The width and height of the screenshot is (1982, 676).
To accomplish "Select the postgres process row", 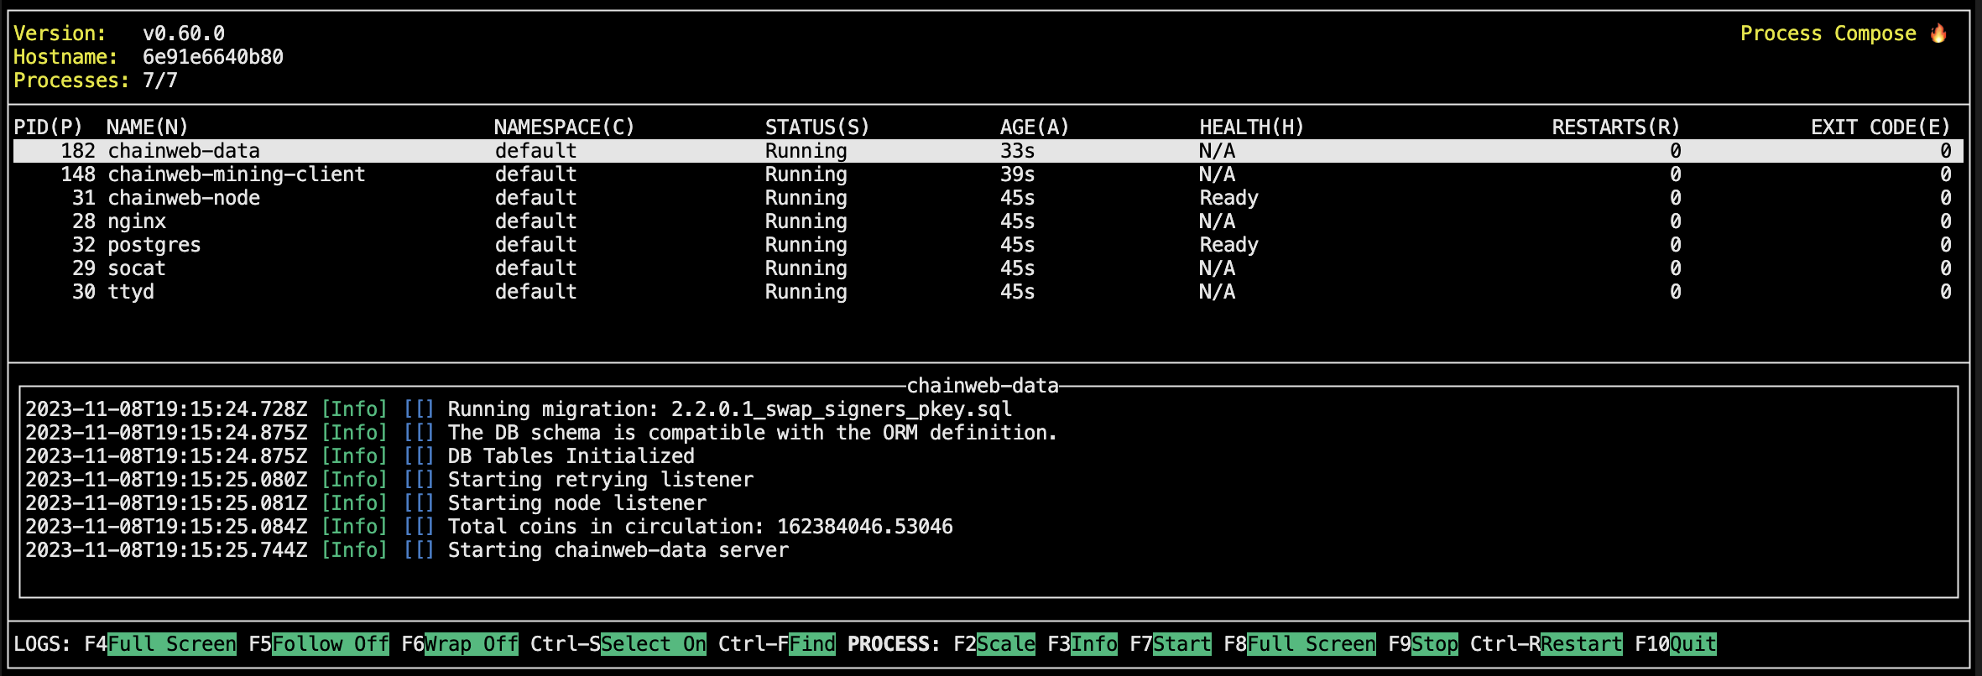I will pyautogui.click(x=988, y=245).
